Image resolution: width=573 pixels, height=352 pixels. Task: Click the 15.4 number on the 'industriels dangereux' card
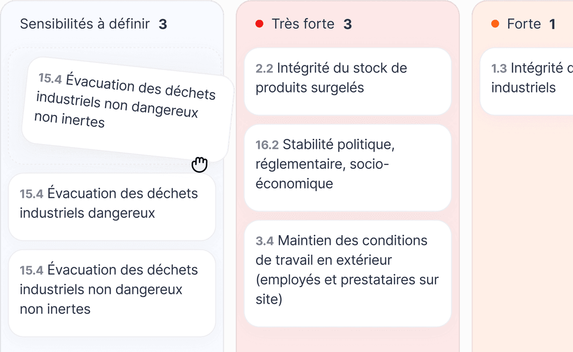coord(32,194)
